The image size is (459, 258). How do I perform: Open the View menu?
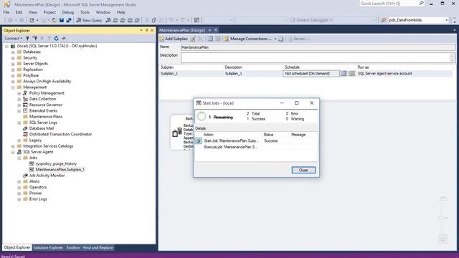(x=33, y=12)
